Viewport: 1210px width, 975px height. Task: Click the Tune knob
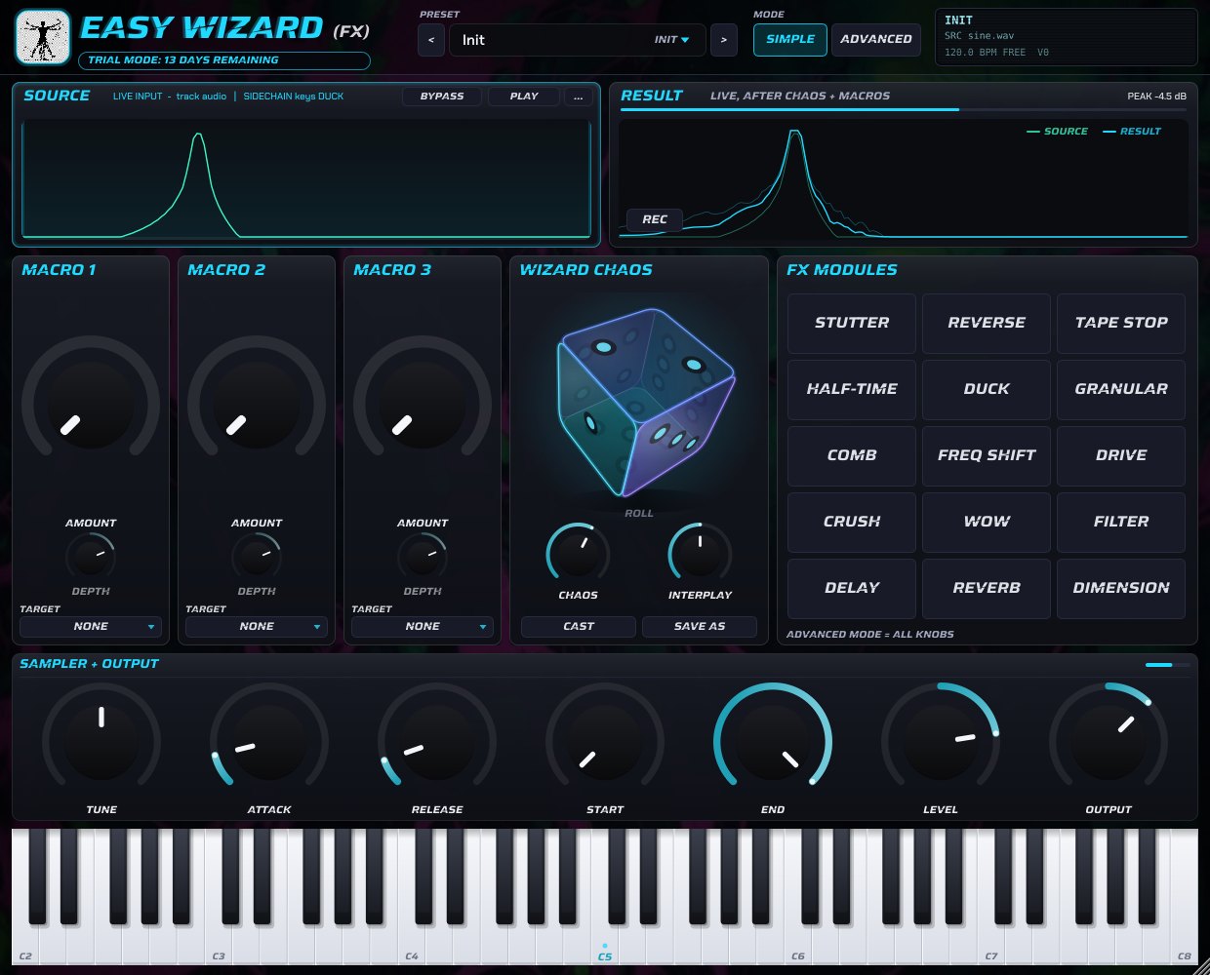tap(101, 742)
